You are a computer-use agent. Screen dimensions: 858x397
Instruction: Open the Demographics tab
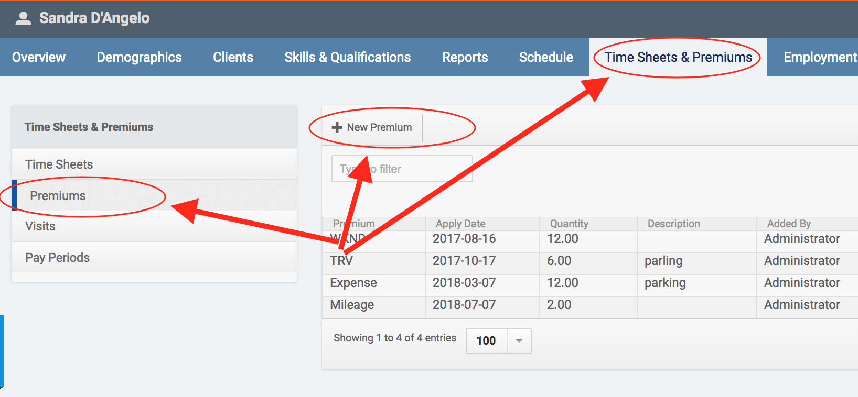click(x=139, y=57)
